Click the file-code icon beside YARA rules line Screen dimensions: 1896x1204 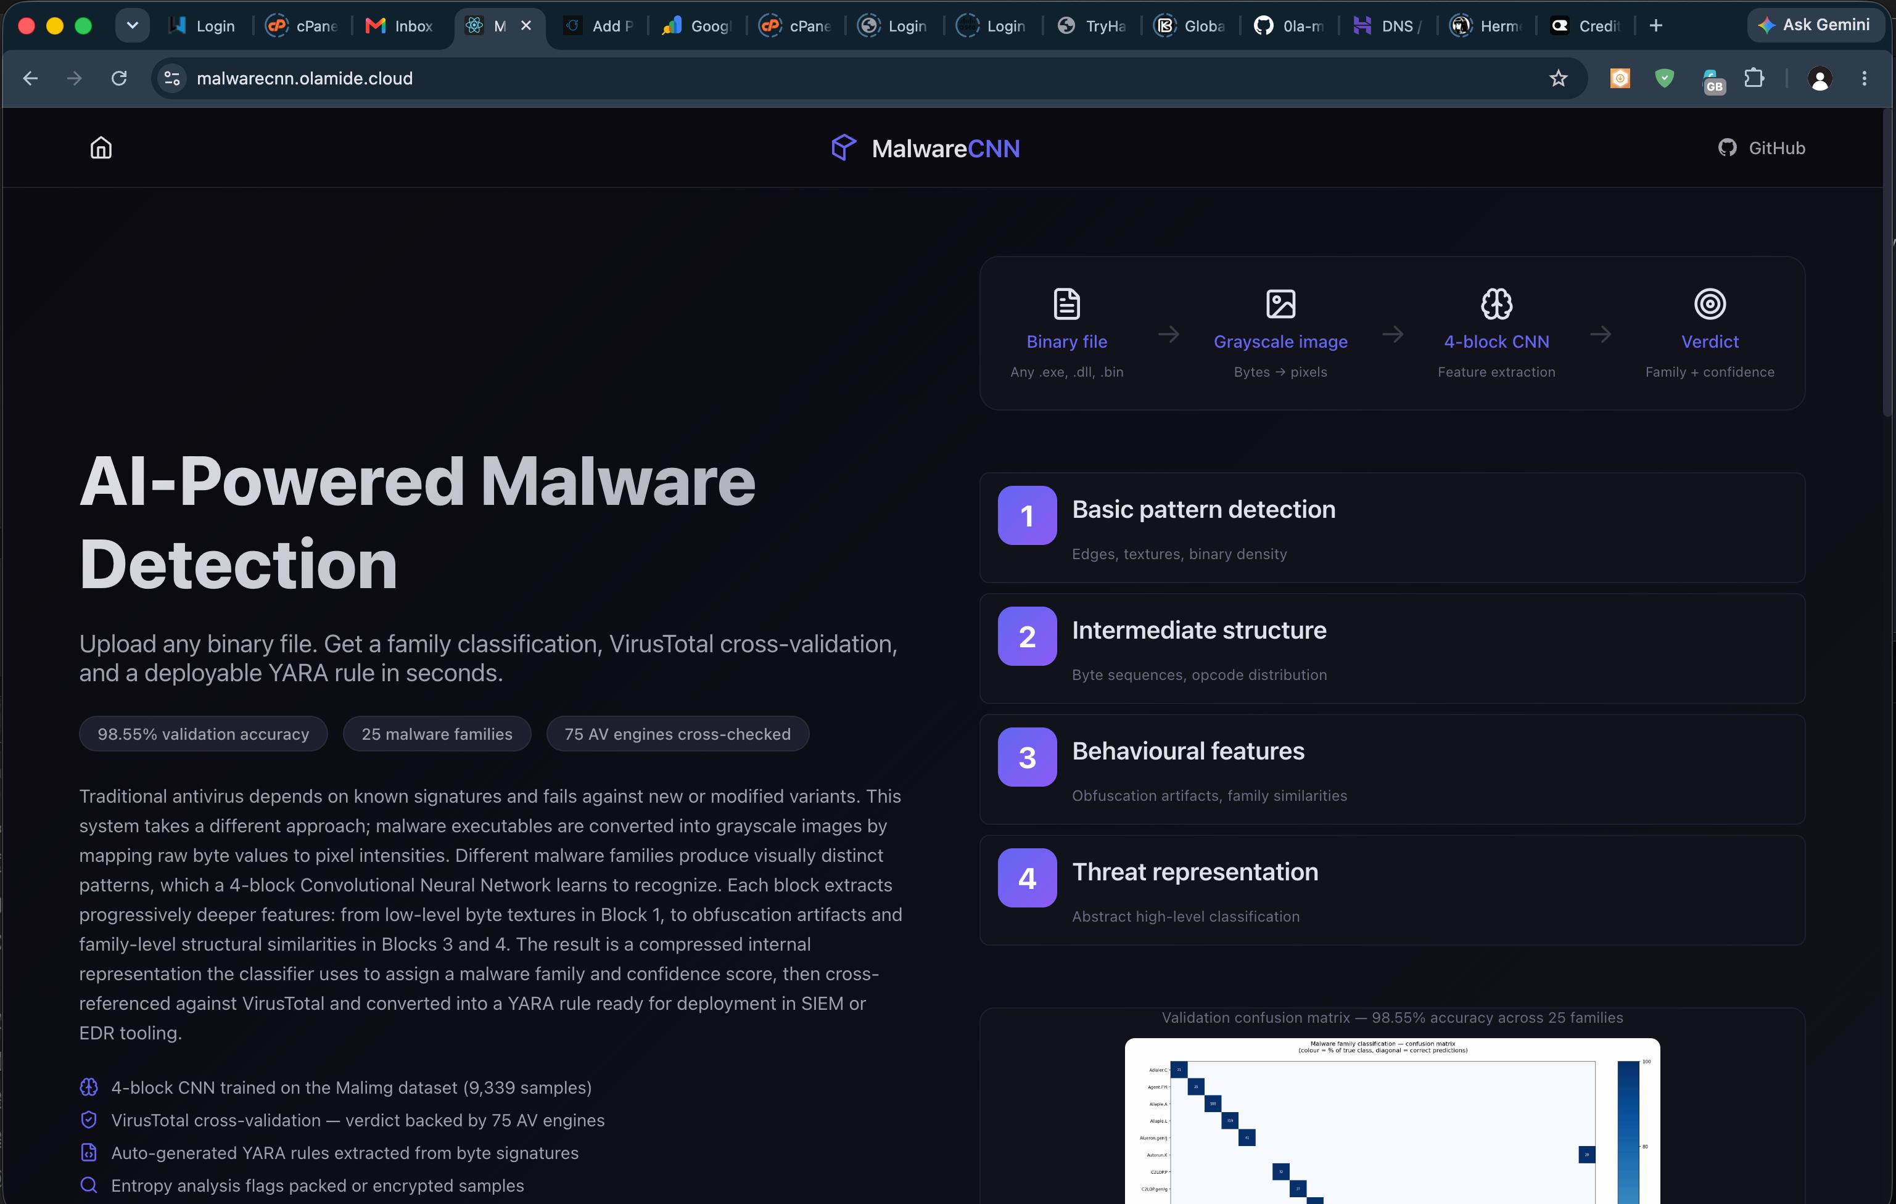coord(89,1152)
